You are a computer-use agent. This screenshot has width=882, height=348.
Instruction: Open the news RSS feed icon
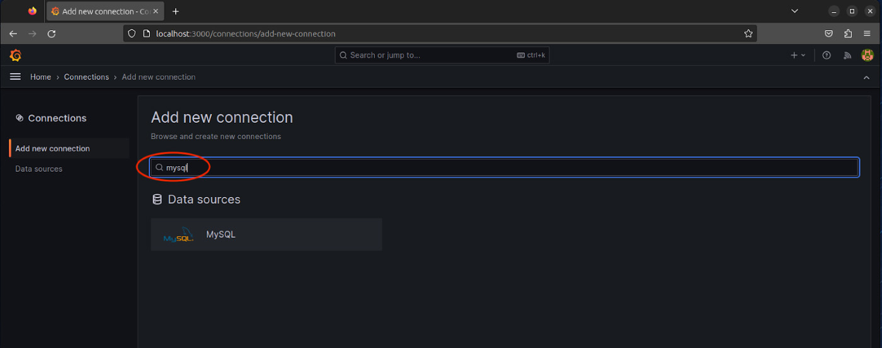pos(847,55)
